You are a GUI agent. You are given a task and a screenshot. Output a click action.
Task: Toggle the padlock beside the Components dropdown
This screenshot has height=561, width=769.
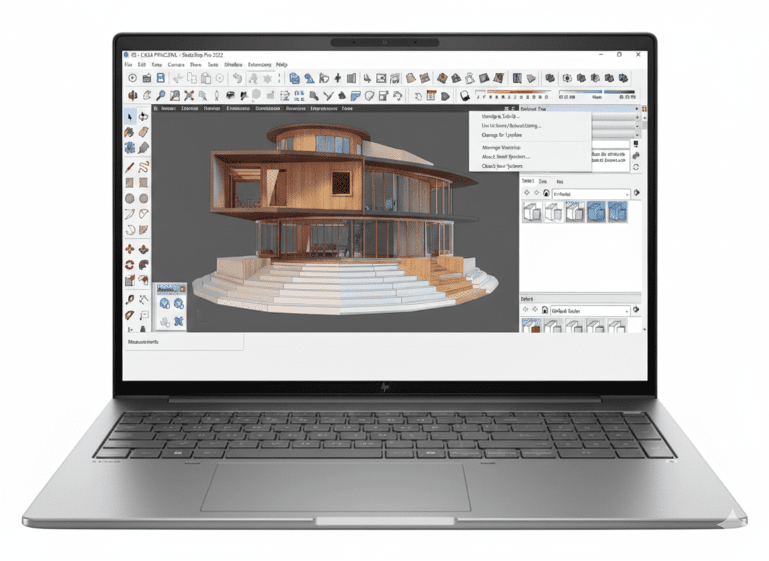546,193
